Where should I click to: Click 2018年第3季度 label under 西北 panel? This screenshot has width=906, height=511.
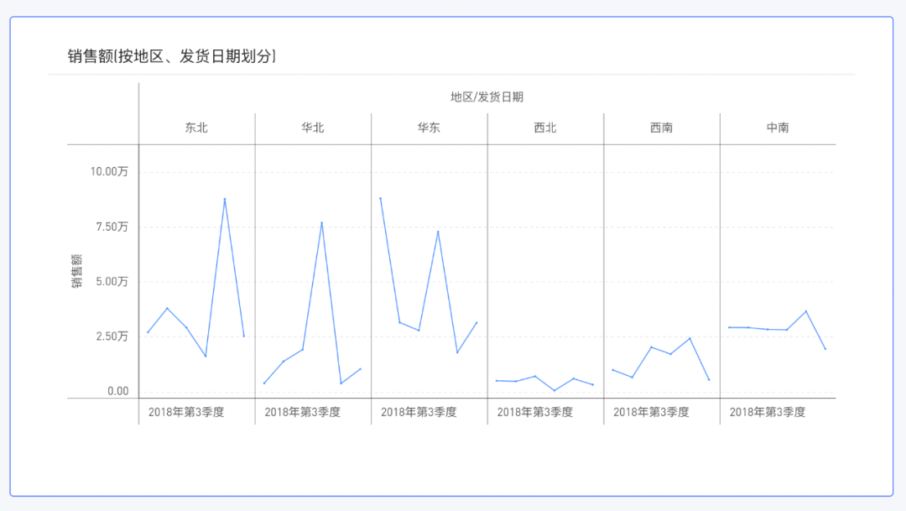tap(534, 412)
